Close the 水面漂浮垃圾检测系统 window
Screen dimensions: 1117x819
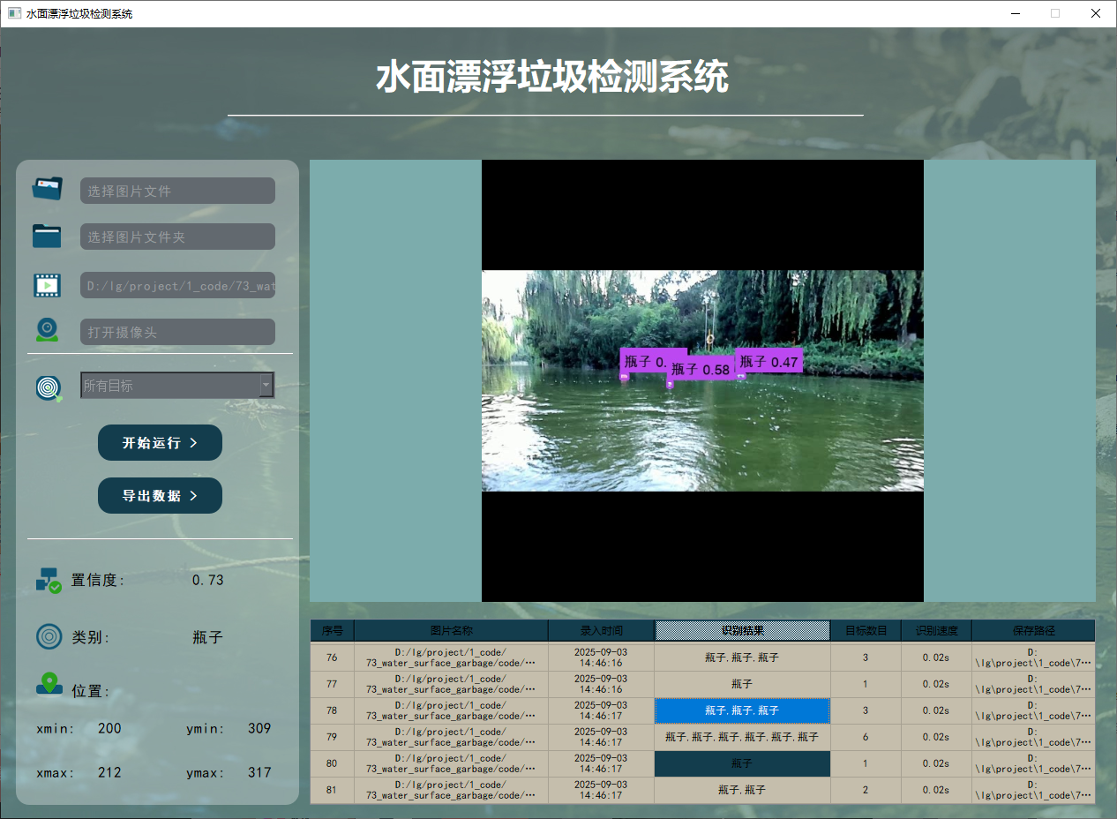pyautogui.click(x=1096, y=13)
